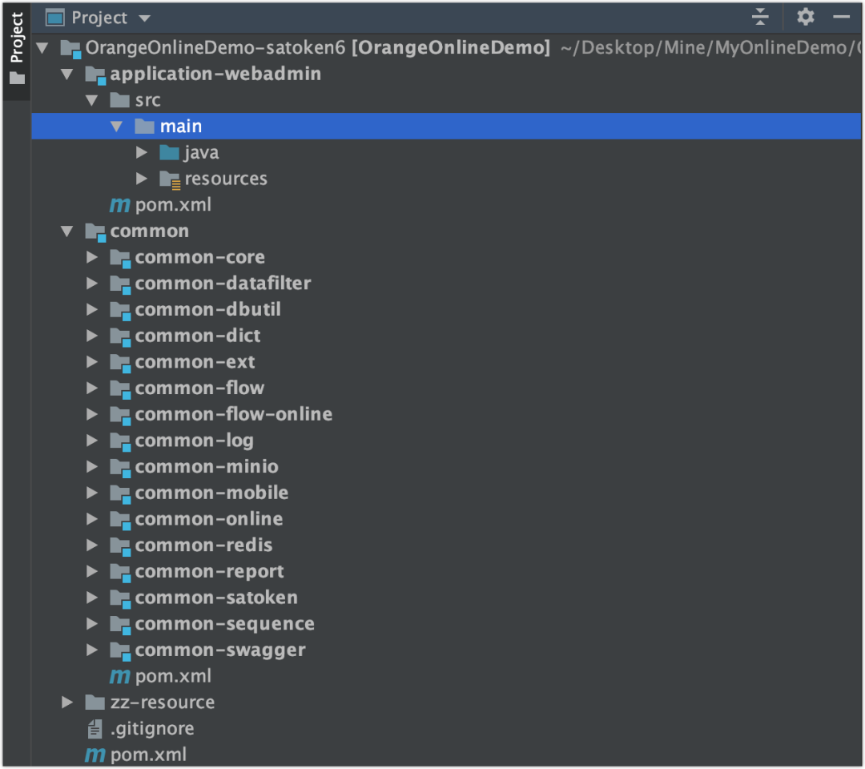Expand the common-core module
Viewport: 865px width, 769px height.
pyautogui.click(x=91, y=257)
